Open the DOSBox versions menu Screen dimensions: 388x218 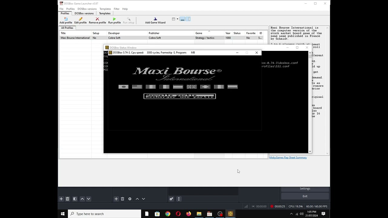87,9
